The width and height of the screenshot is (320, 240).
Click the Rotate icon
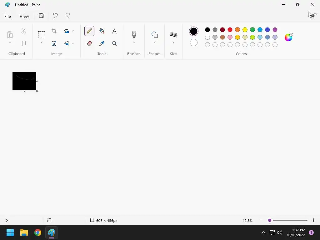point(66,31)
